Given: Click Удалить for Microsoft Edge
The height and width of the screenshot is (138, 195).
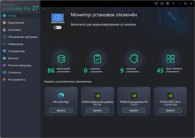Looking at the screenshot, I should (x=61, y=110).
